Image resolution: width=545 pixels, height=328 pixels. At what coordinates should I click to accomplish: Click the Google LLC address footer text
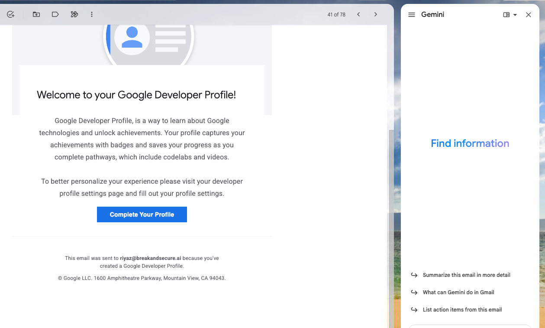pos(142,278)
